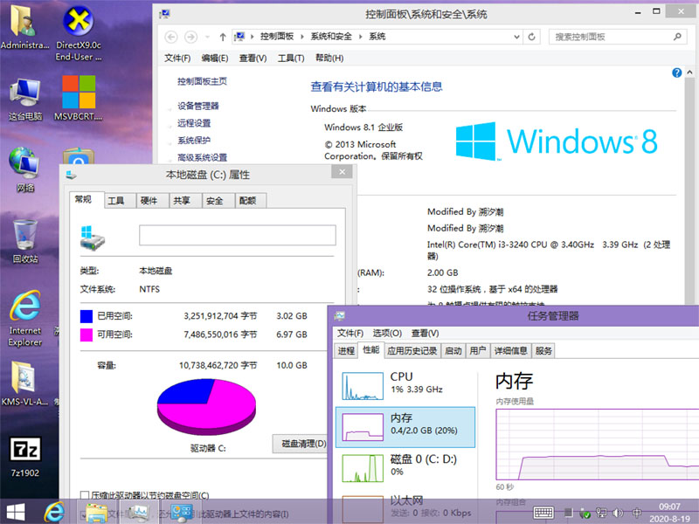This screenshot has width=699, height=524.
Task: Click the volume speaker icon in the tray
Action: pos(618,513)
